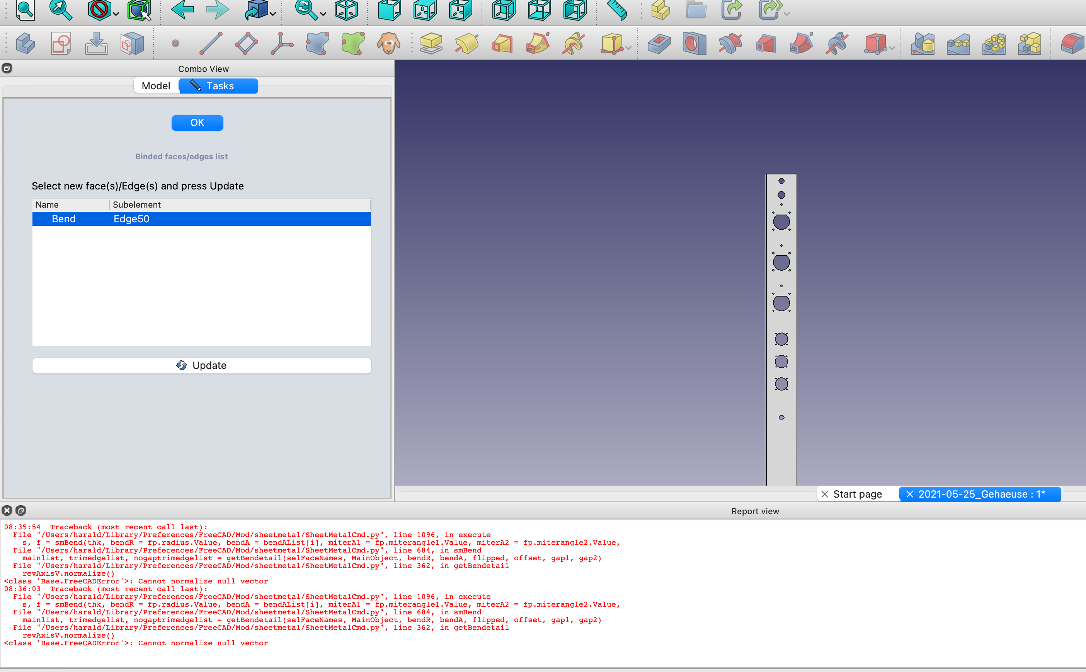Select the Make Base Wall tool
This screenshot has width=1086, height=672.
coord(431,44)
